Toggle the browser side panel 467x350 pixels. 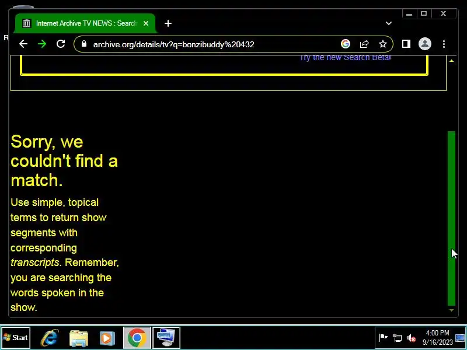pos(406,44)
